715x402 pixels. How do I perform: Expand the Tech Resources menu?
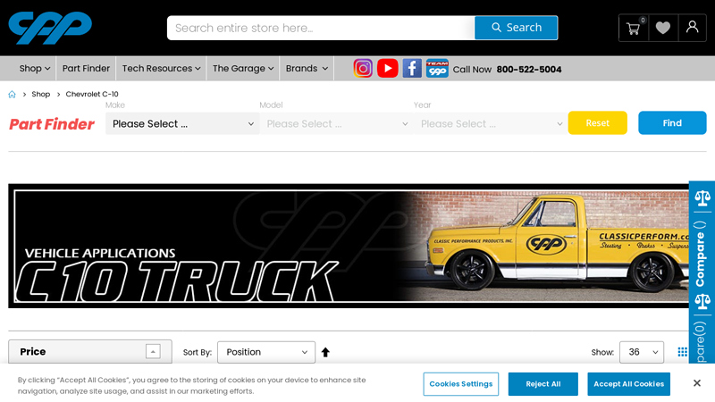pos(161,69)
